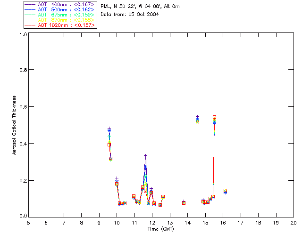Viewport: 302px width, 241px height.
Task: Select the yellow AOT 870nm legend entry
Action: coord(65,20)
